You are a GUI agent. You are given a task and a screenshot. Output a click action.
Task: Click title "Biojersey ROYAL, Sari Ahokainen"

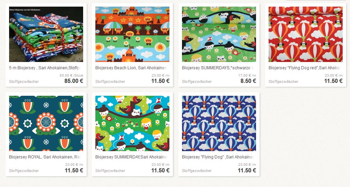(x=45, y=157)
